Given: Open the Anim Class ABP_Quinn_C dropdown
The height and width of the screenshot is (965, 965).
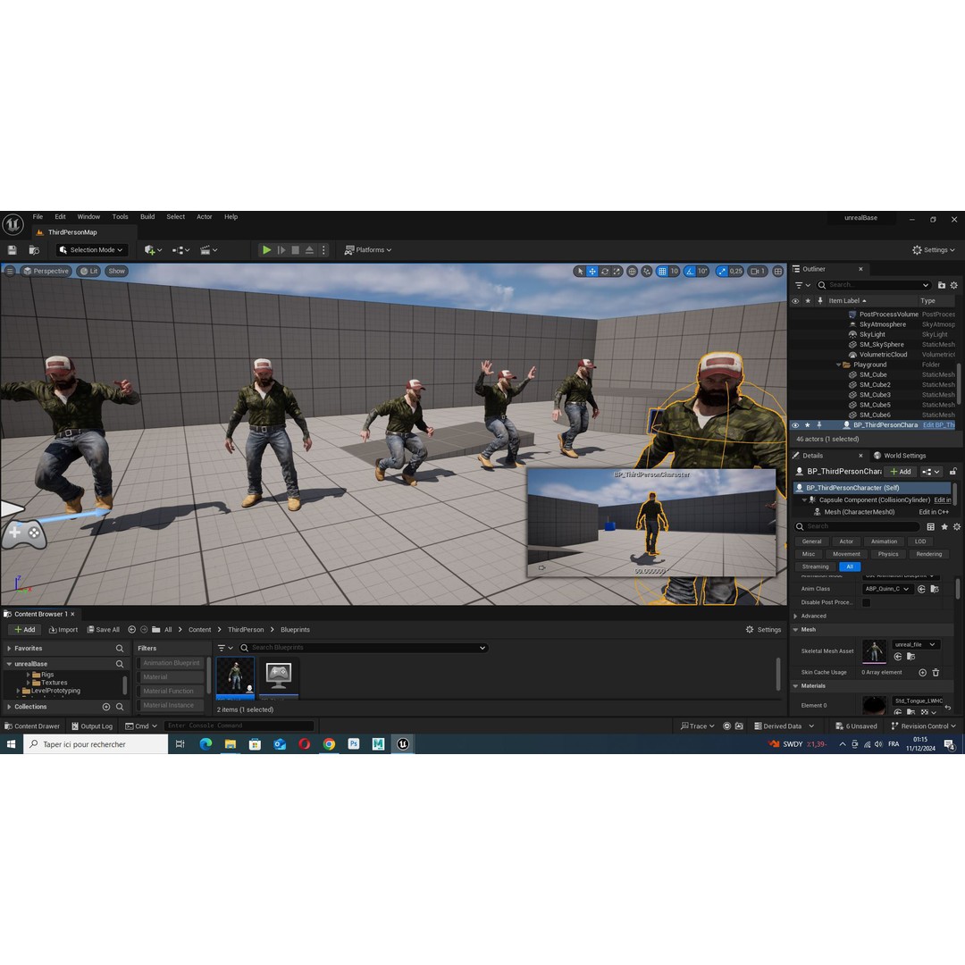Looking at the screenshot, I should tap(887, 589).
